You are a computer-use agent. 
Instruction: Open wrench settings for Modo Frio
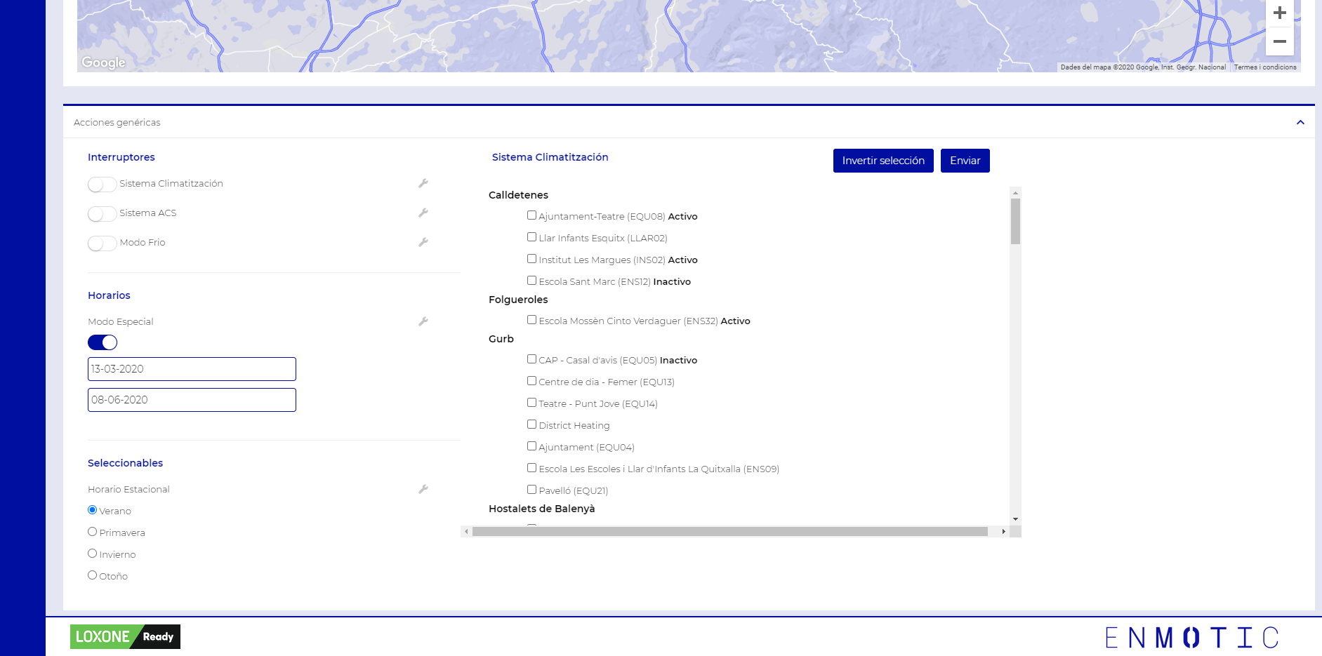pos(423,242)
